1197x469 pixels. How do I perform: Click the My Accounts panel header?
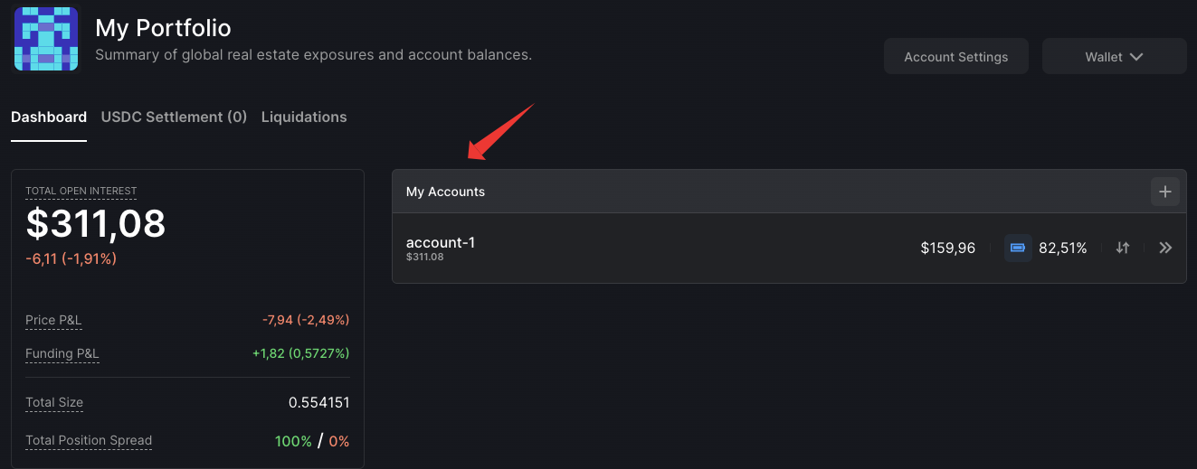[x=789, y=192]
